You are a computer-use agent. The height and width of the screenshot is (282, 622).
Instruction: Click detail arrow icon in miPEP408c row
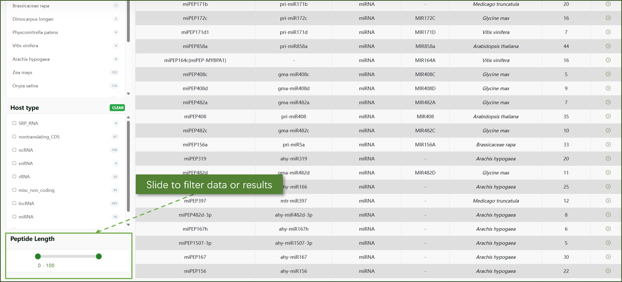point(608,74)
